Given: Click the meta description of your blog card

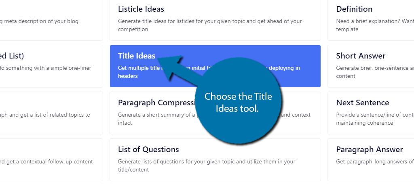Looking at the screenshot, I should (51, 20).
